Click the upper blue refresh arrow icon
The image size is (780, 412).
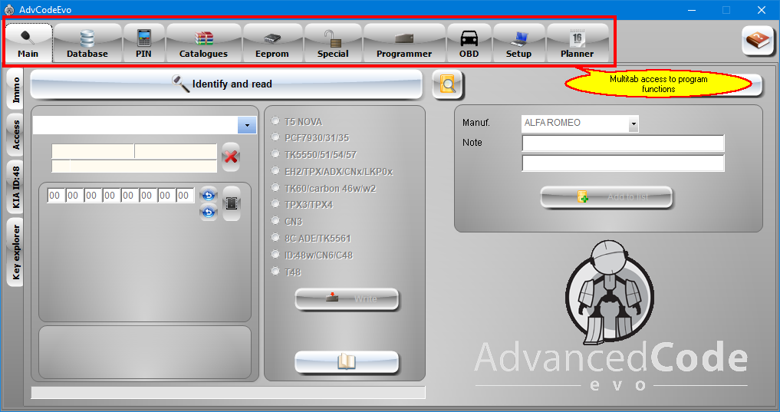click(x=209, y=195)
